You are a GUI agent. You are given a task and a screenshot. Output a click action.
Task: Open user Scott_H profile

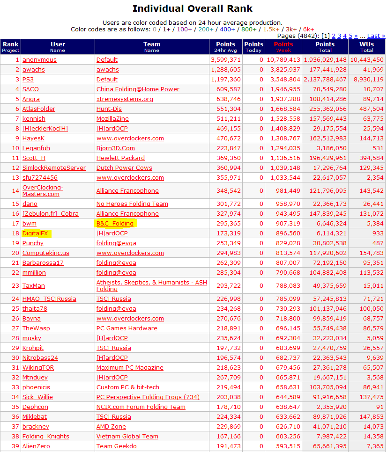coord(34,158)
